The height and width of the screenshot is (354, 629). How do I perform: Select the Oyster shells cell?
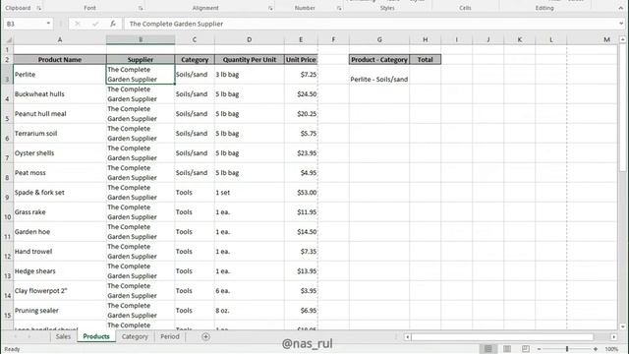point(60,153)
